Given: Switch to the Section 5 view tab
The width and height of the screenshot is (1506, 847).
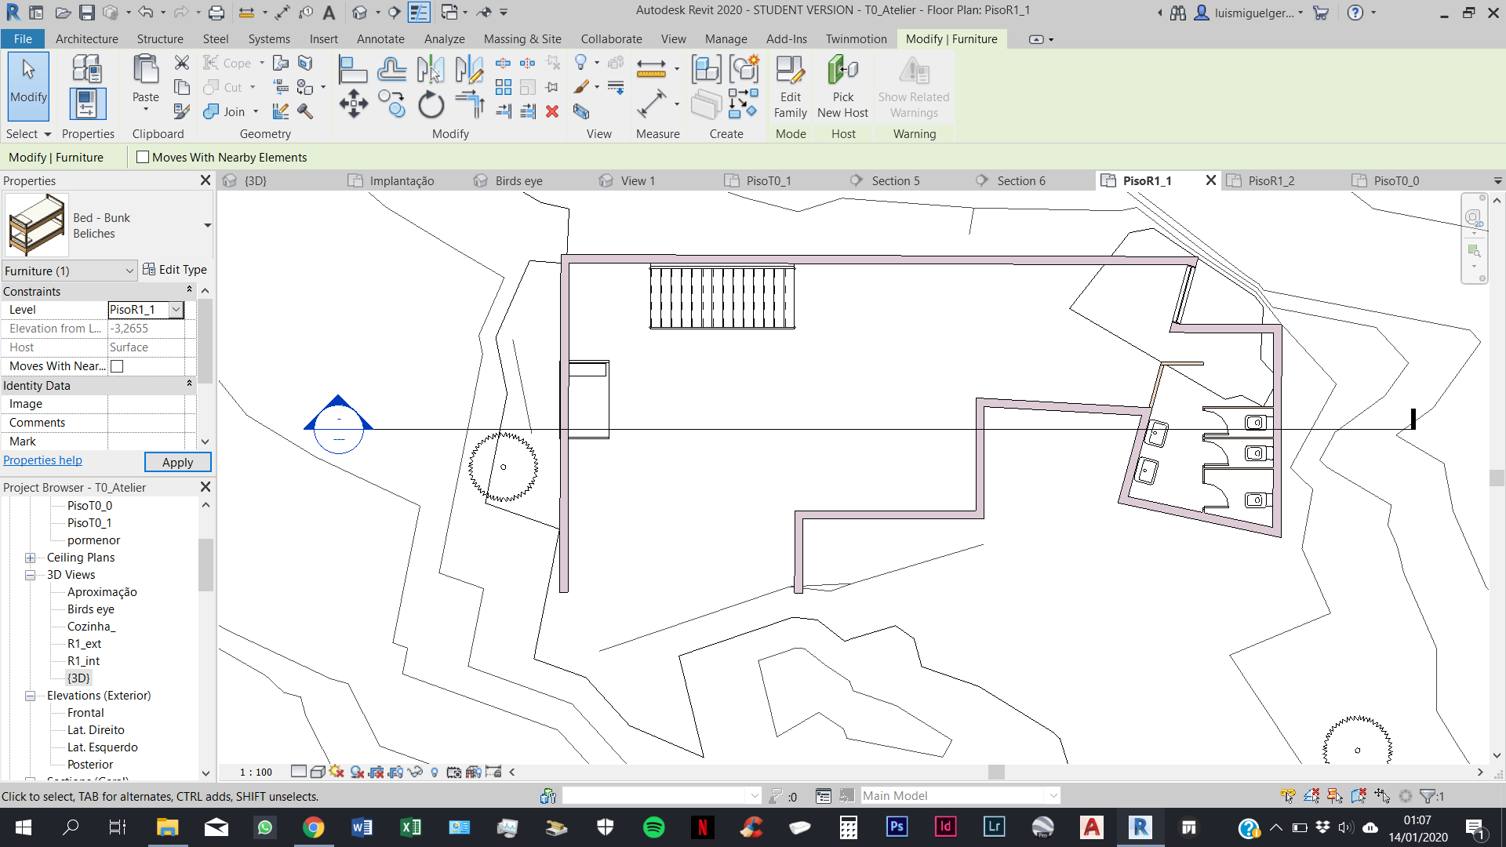Looking at the screenshot, I should pos(895,180).
